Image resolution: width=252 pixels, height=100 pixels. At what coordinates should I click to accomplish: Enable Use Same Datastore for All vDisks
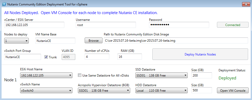(79, 75)
